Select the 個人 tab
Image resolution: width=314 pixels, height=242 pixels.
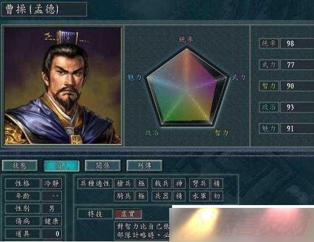(61, 165)
